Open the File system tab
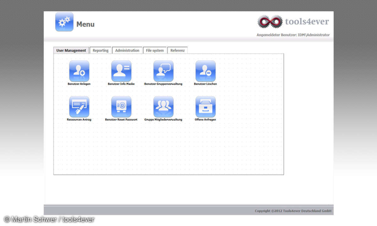Screen dimensions: 377x226 (155, 50)
